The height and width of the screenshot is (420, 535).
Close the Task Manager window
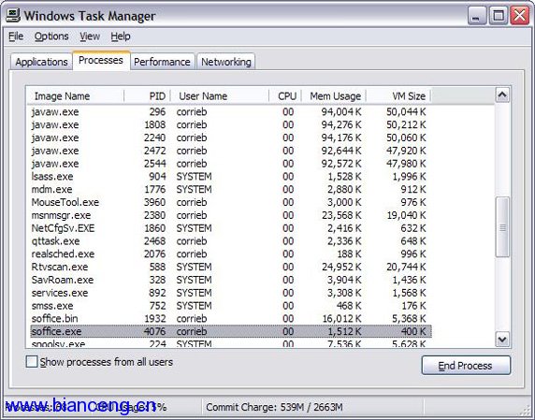point(519,16)
